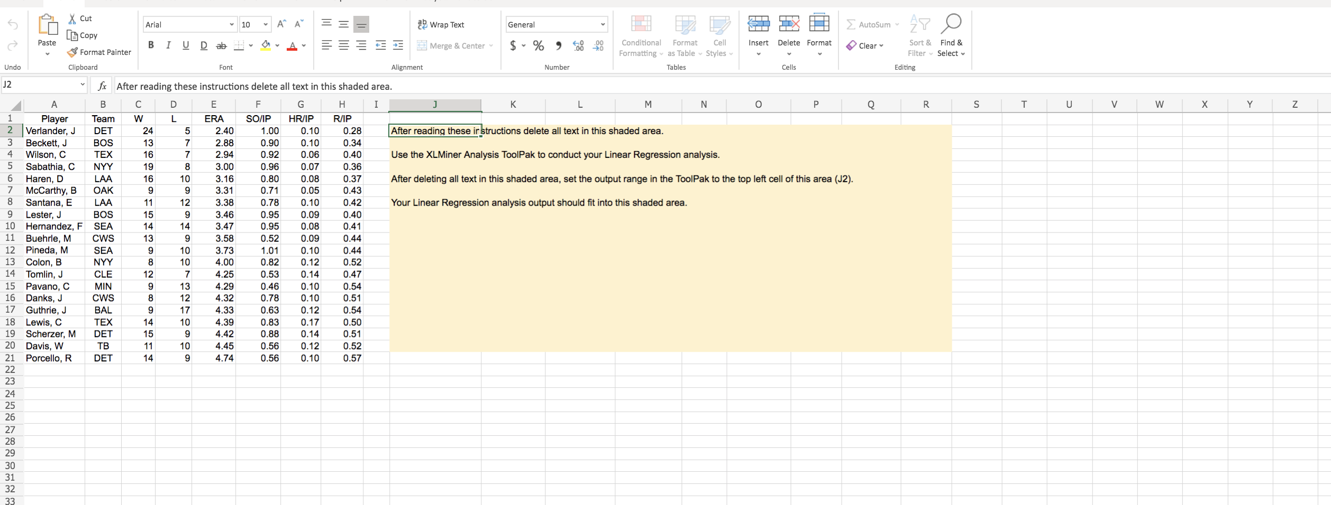The width and height of the screenshot is (1331, 505).
Task: Copy the selected cell
Action: point(82,35)
